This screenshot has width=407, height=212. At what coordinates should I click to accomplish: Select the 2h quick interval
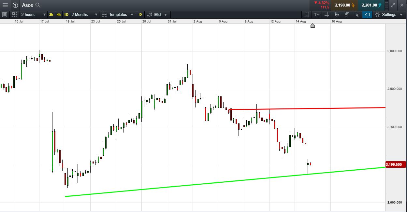[x=51, y=15]
